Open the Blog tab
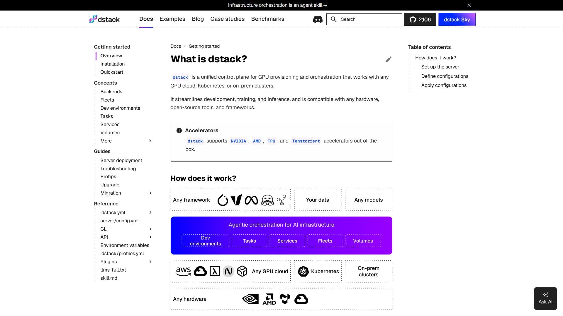This screenshot has height=316, width=563. (x=198, y=19)
